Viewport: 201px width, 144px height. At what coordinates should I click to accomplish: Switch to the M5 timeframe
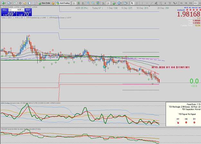186,3
